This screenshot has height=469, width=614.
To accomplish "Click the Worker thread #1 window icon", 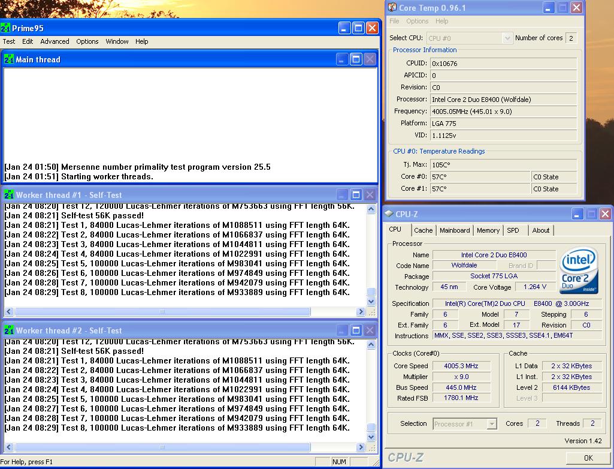I will [x=8, y=195].
